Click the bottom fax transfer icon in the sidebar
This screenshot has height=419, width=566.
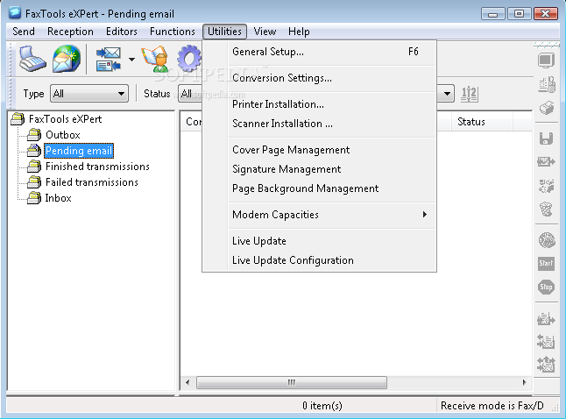click(x=546, y=364)
